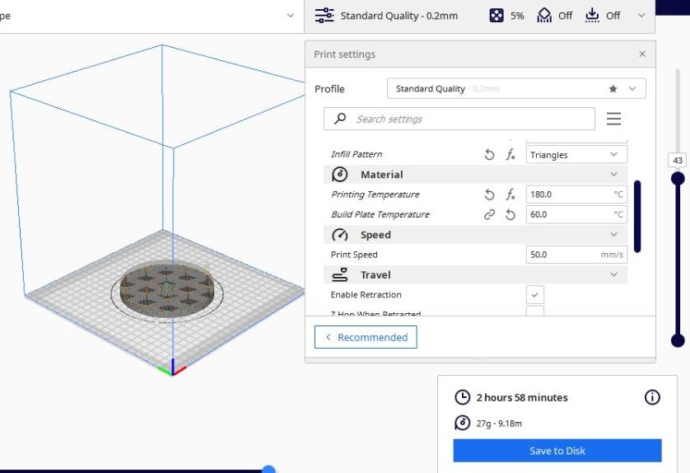Click the Infill Pattern formula icon

tap(510, 155)
